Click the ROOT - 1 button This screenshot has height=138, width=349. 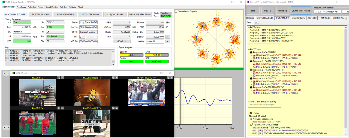[x=122, y=41]
